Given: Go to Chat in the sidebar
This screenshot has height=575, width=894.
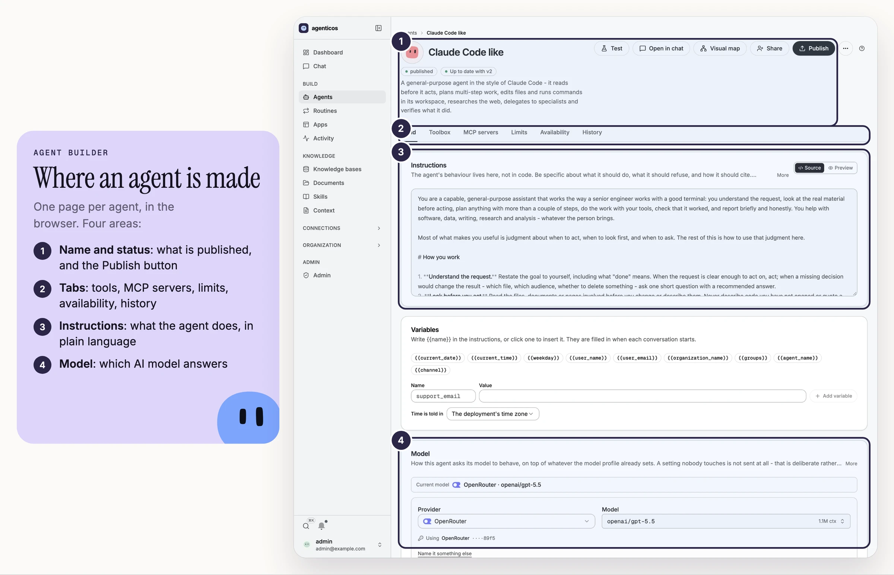Looking at the screenshot, I should (342, 66).
